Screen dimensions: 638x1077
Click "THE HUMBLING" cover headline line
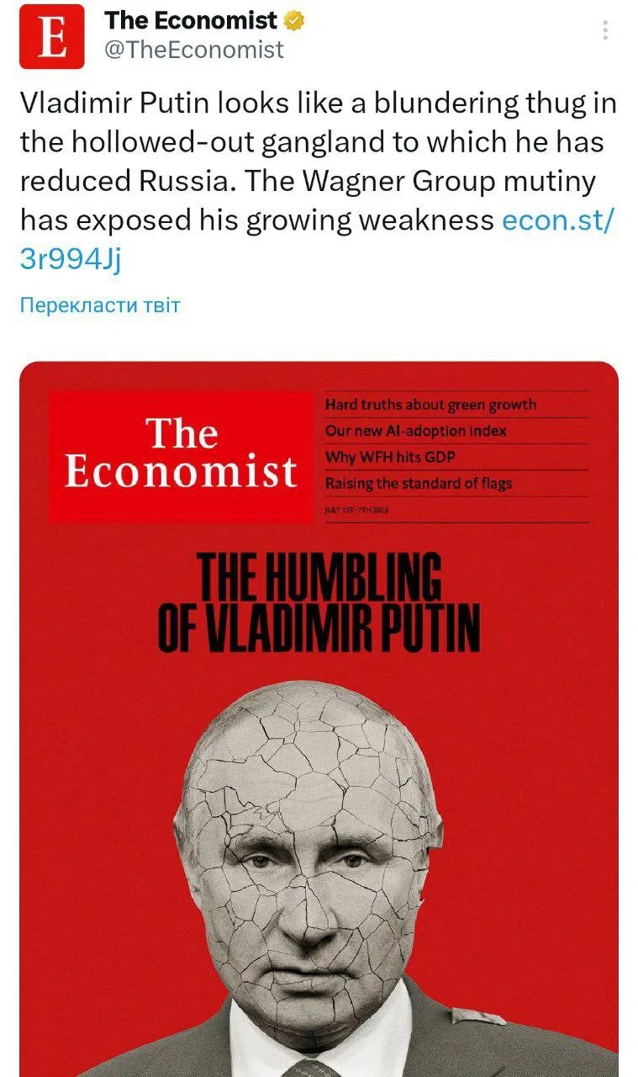pos(319,579)
